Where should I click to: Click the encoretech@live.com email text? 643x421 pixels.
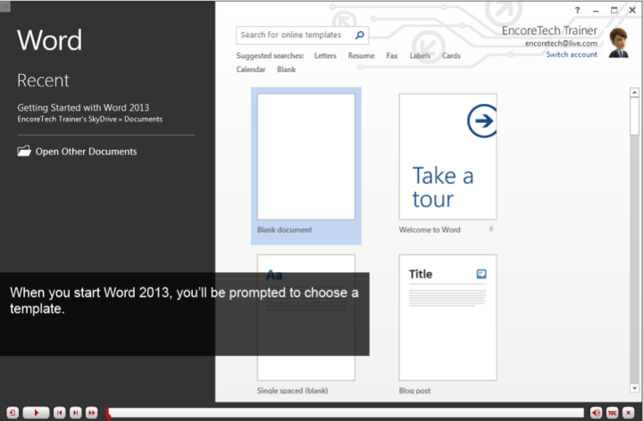click(561, 44)
